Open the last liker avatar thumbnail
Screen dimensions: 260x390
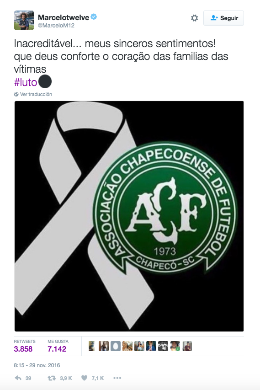[x=187, y=346]
